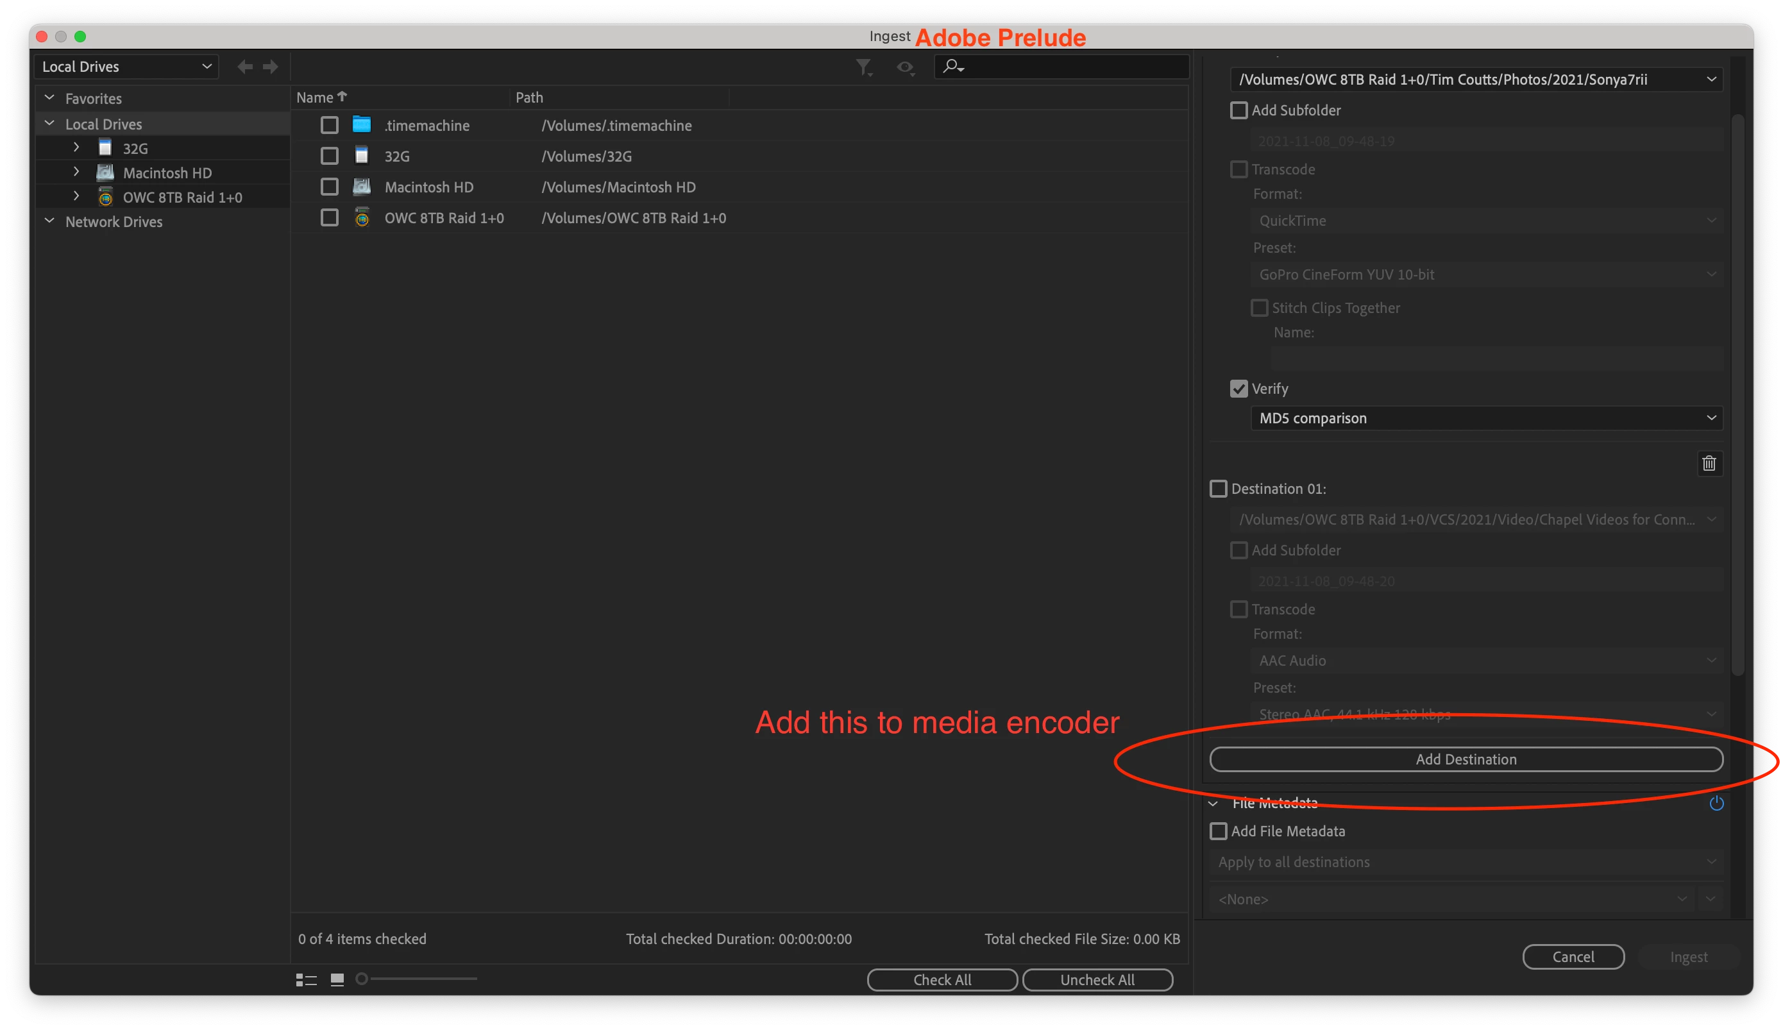Switch to thumbnail view icon

click(337, 980)
